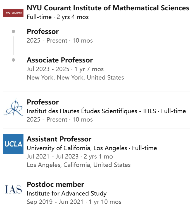
Task: Select the New York, New York location text
Action: point(75,77)
